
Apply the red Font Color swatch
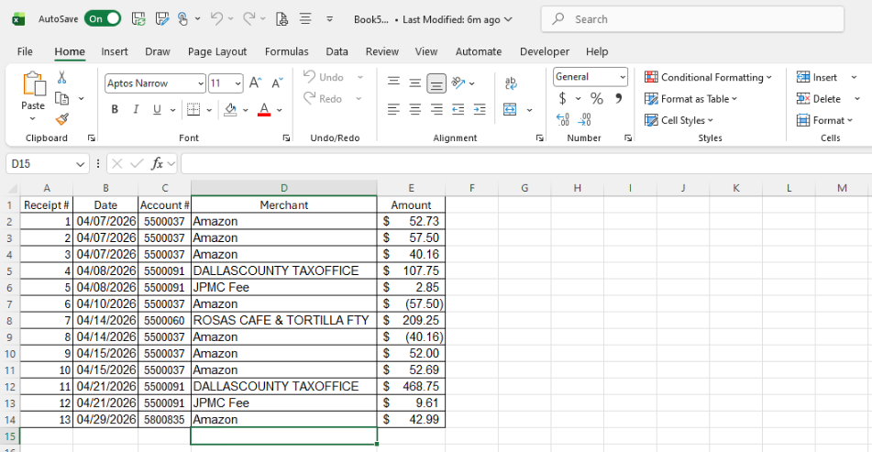tap(264, 109)
